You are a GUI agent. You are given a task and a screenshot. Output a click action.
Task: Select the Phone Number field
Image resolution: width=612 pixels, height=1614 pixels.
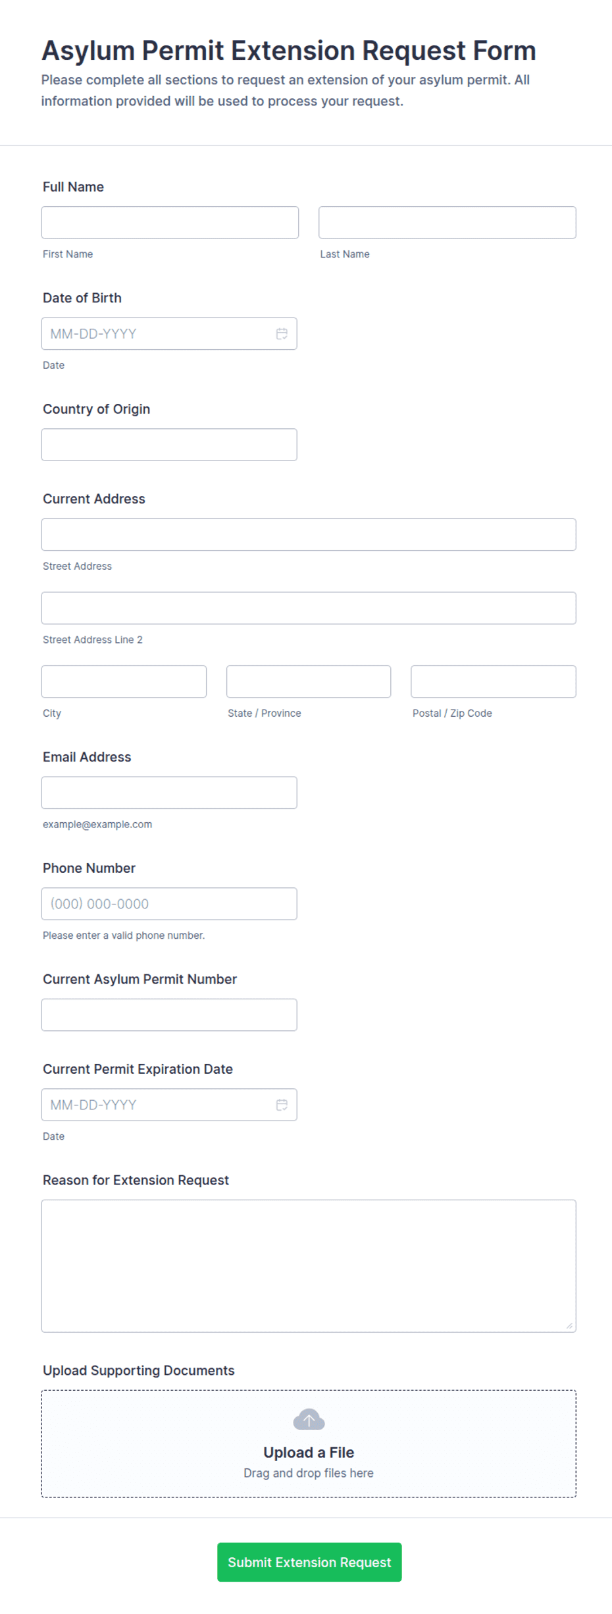pos(169,904)
